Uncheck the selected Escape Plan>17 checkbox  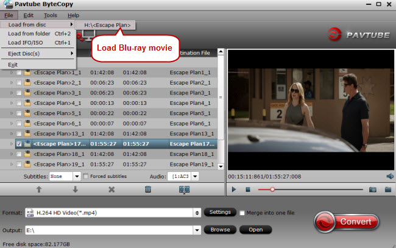click(19, 144)
